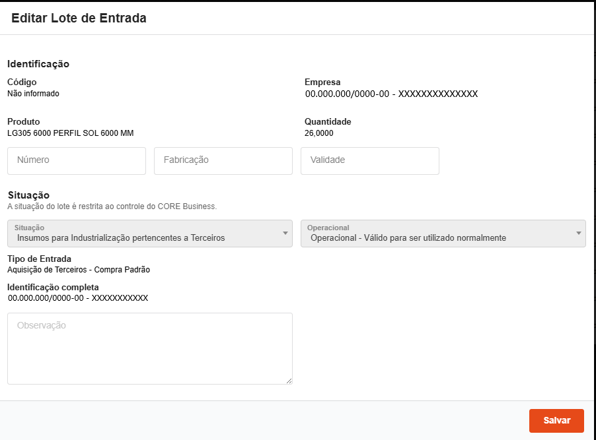Click the Observação textarea resize handle
Viewport: 596px width, 440px height.
pyautogui.click(x=289, y=381)
